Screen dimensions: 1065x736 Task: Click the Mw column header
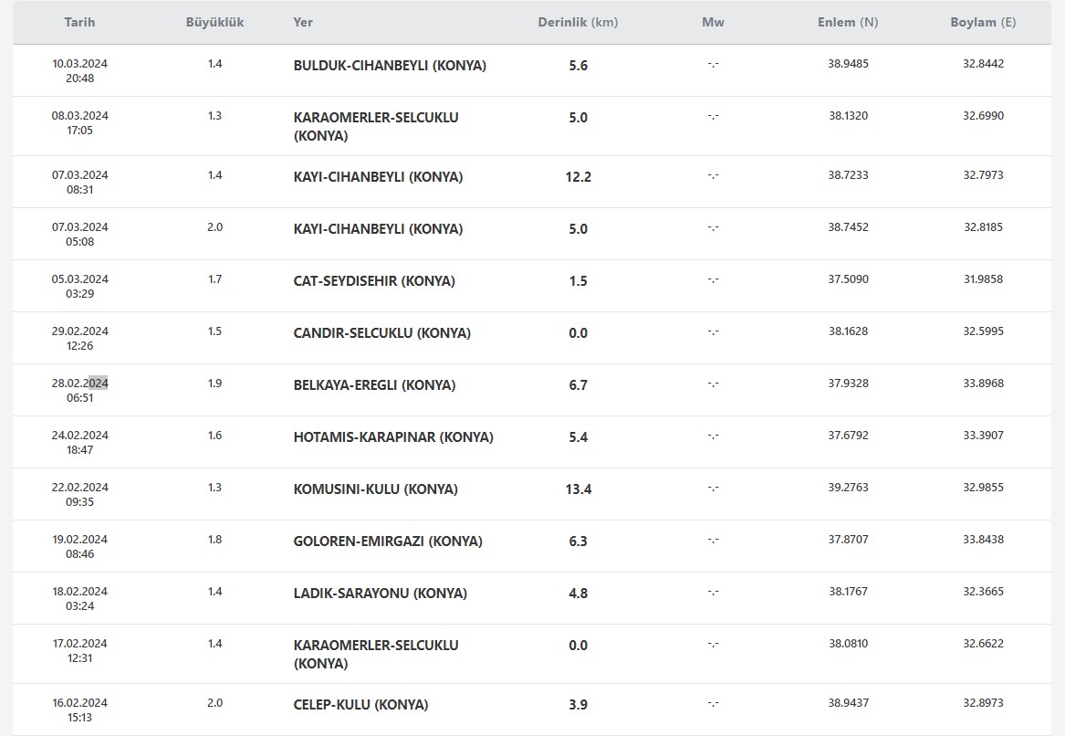(x=713, y=23)
